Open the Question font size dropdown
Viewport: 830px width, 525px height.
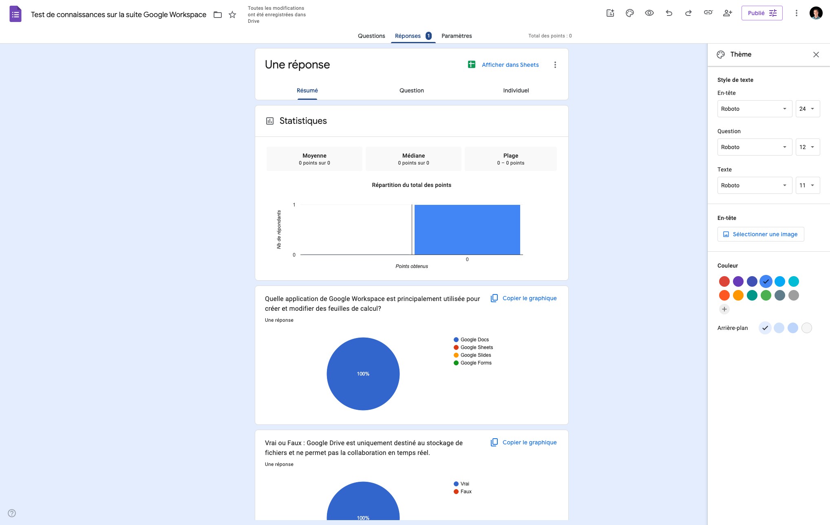pos(808,147)
